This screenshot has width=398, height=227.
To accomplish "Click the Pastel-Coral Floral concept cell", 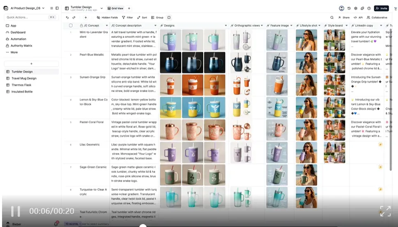I will click(94, 130).
